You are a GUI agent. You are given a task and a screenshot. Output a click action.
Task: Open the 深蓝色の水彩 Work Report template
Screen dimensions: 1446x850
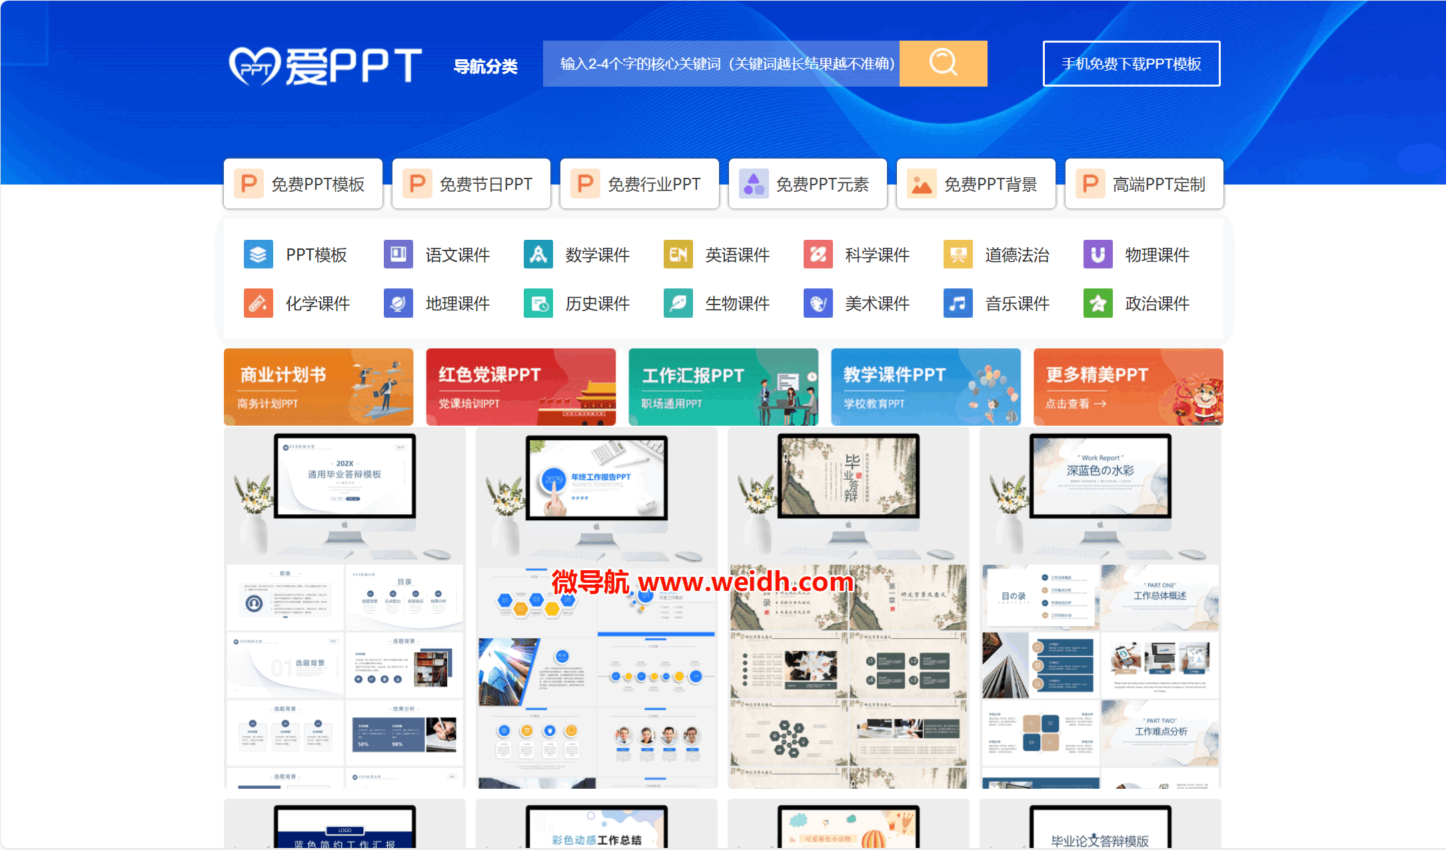click(1100, 608)
